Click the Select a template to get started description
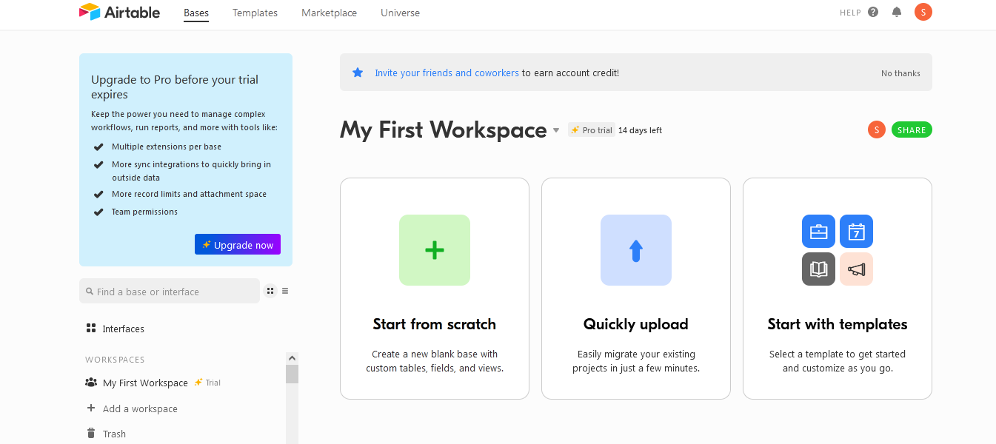The image size is (996, 444). click(838, 361)
